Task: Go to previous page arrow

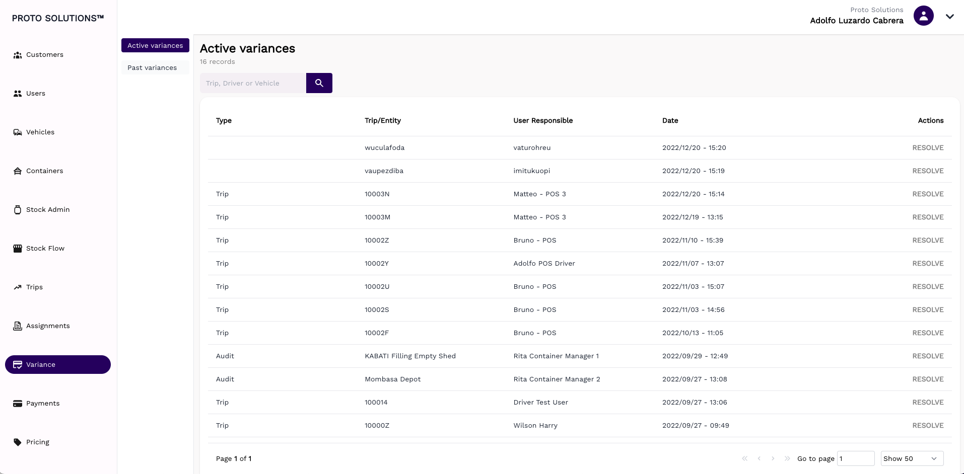Action: (x=759, y=458)
